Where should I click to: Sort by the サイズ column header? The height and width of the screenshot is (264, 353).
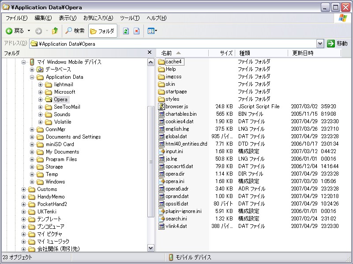pyautogui.click(x=222, y=53)
